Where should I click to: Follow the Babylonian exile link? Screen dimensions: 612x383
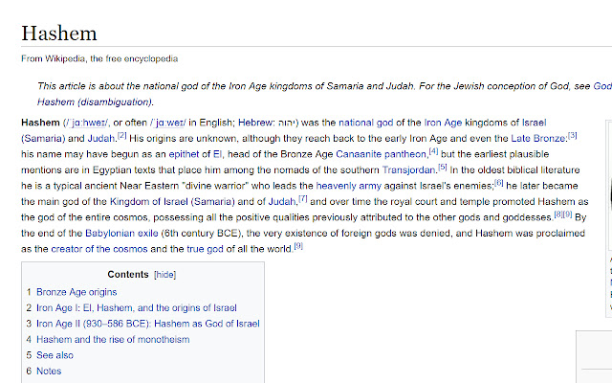click(x=121, y=234)
